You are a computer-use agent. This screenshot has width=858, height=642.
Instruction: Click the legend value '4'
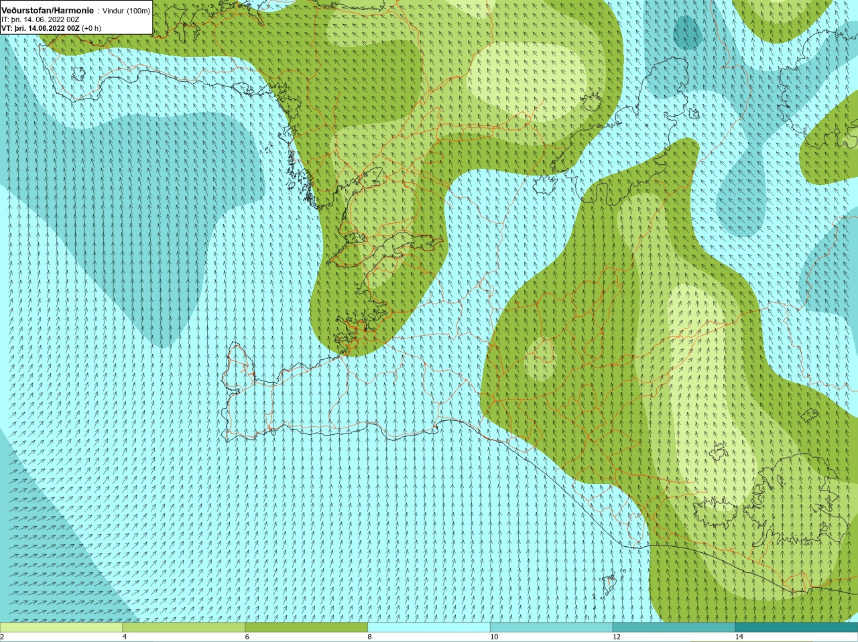coord(125,637)
